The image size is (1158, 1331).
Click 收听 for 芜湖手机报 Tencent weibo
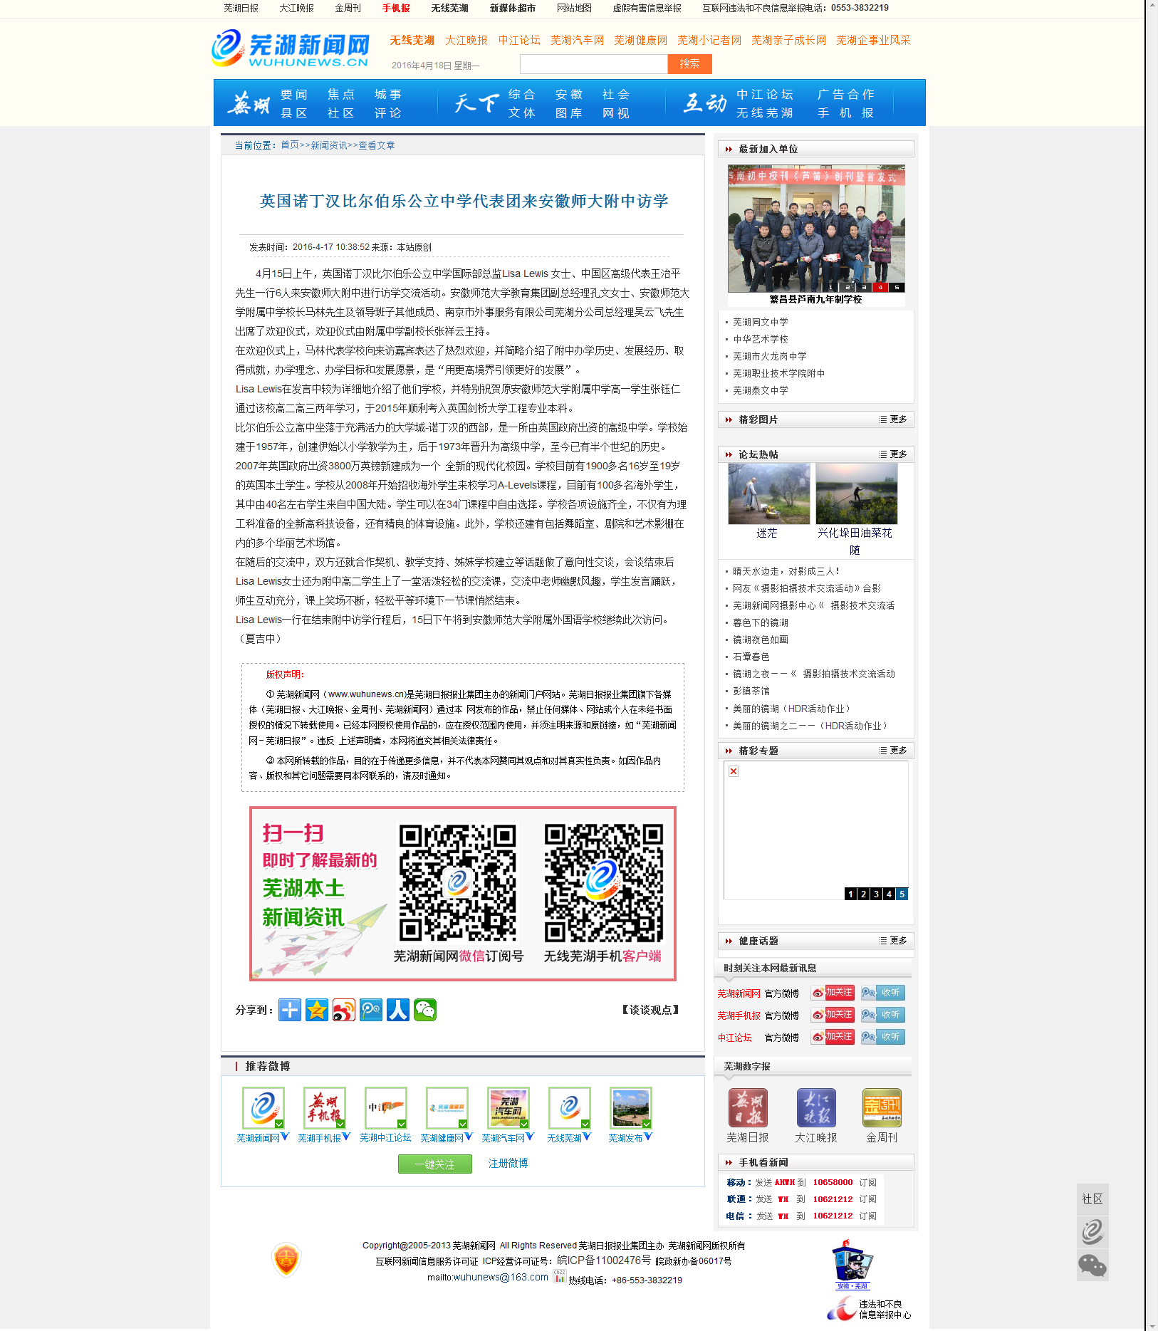[882, 1015]
